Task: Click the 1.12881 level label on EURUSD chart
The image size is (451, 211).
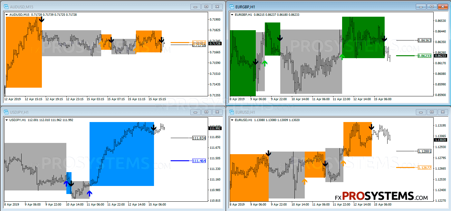Action: (424, 151)
